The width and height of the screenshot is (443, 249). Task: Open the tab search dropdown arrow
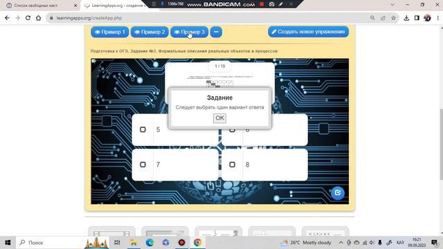point(392,5)
